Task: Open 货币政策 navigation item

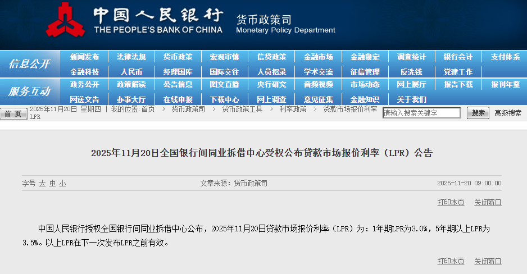Action: pos(178,57)
